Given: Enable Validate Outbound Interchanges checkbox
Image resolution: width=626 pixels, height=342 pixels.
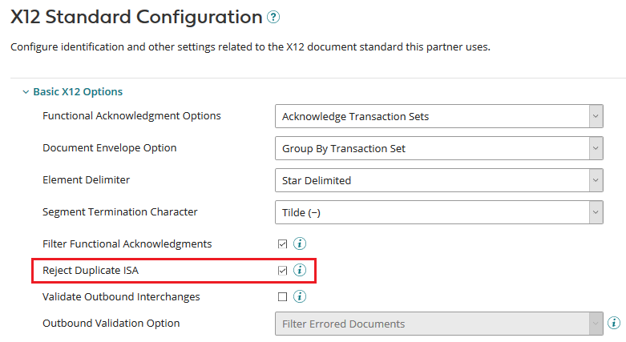Looking at the screenshot, I should tap(282, 296).
